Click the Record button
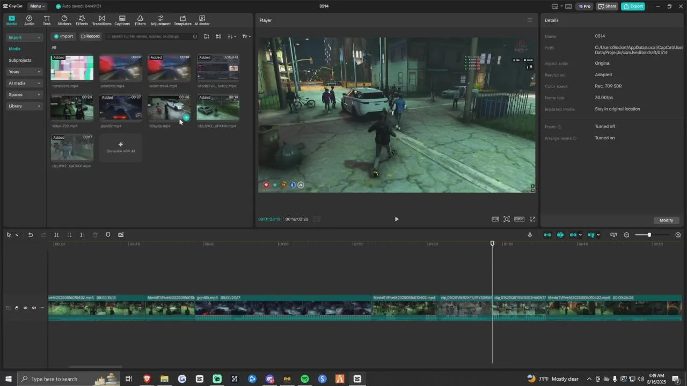Screen dimensions: 687x386 click(x=90, y=36)
